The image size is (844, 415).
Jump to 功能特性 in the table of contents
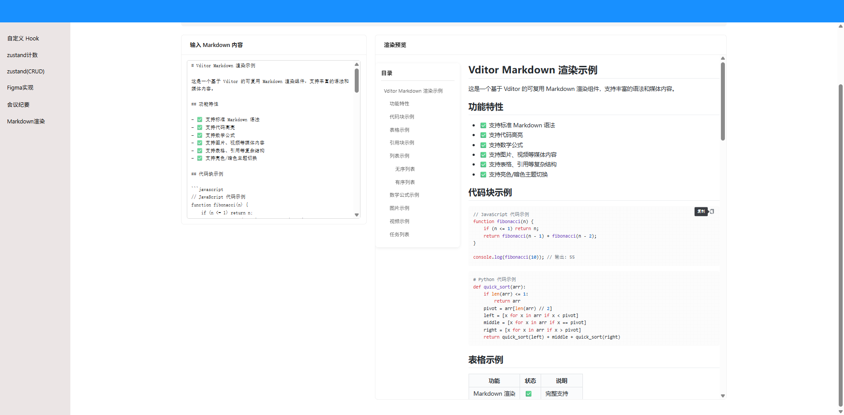(x=399, y=104)
